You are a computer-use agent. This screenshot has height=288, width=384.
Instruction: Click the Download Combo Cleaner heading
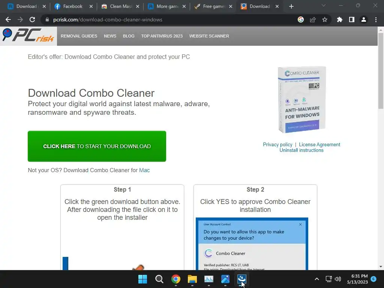[x=91, y=93]
